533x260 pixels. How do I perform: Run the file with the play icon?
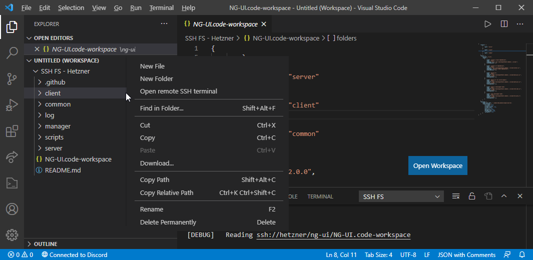click(488, 24)
